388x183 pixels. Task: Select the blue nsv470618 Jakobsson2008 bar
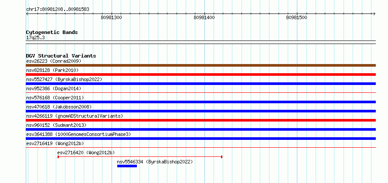point(201,111)
